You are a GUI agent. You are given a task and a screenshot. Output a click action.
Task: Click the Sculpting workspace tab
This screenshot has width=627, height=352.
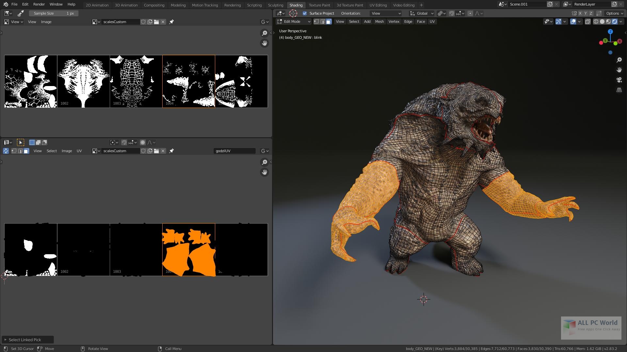point(275,5)
